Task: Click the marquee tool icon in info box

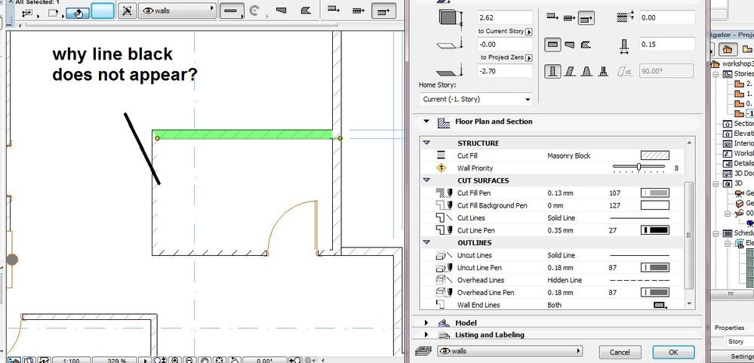Action: (x=52, y=13)
